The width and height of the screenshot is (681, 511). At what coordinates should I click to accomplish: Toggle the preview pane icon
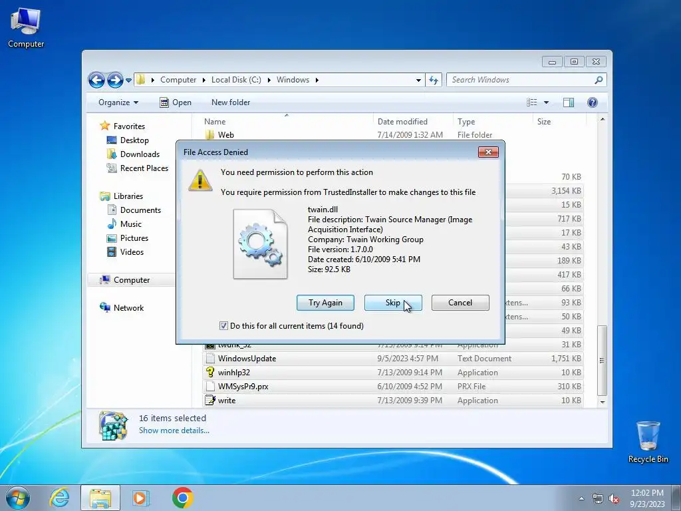[569, 102]
